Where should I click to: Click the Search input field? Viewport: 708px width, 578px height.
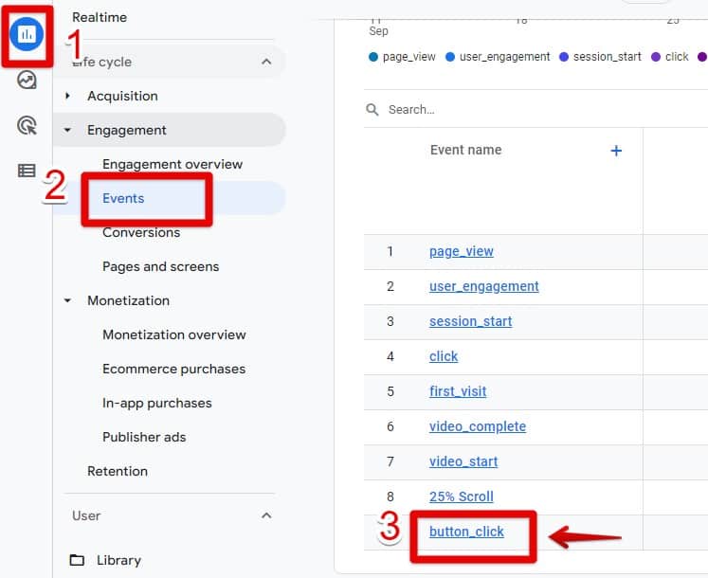[x=531, y=110]
